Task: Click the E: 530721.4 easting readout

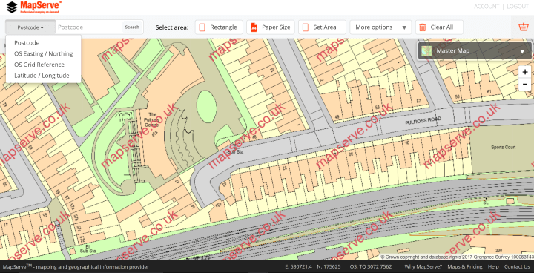Action: click(x=298, y=267)
